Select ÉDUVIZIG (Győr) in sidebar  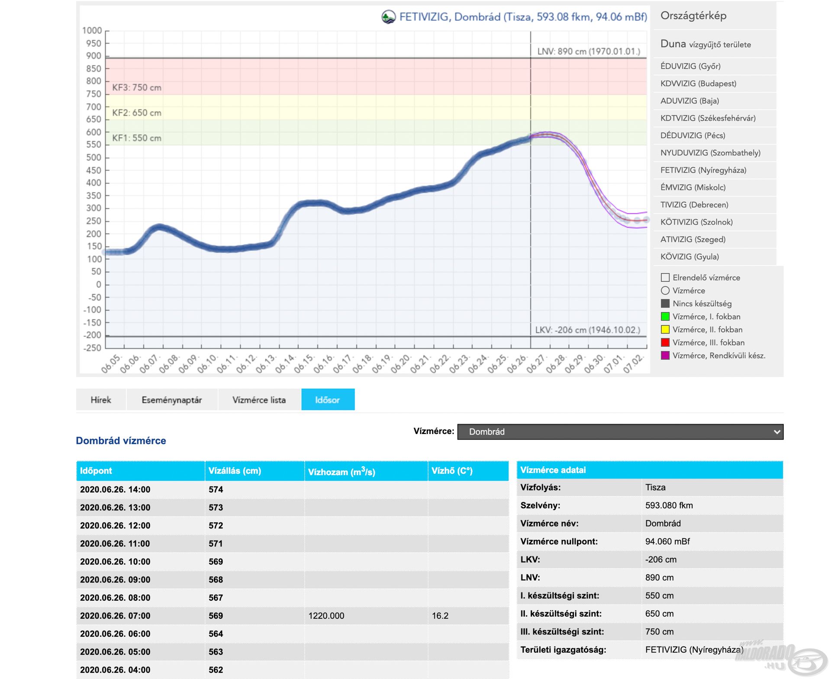690,66
